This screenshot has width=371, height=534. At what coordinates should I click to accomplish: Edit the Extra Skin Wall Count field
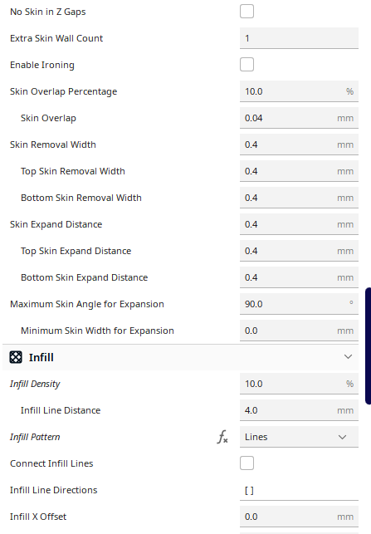[x=299, y=38]
